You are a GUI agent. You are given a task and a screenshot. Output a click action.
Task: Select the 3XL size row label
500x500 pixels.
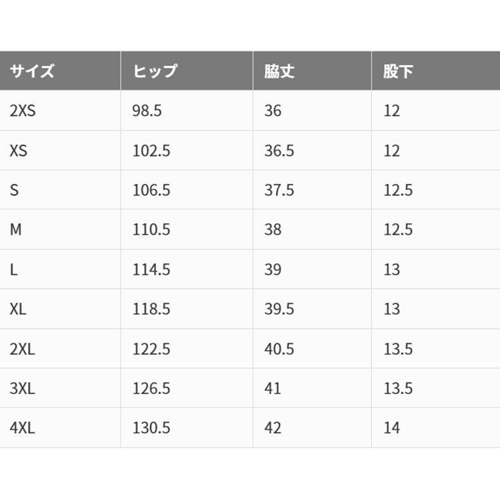coord(22,389)
